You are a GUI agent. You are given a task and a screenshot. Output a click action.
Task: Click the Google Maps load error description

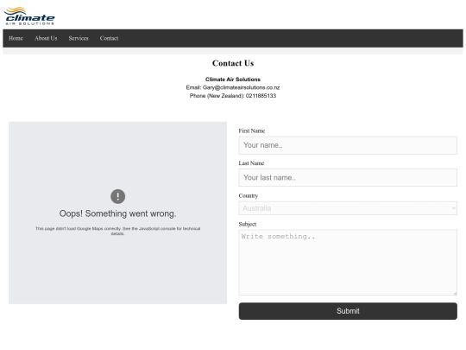[x=117, y=231]
